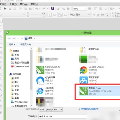
Task: Click the navigation pane scroll-down arrow
Action: (31, 105)
